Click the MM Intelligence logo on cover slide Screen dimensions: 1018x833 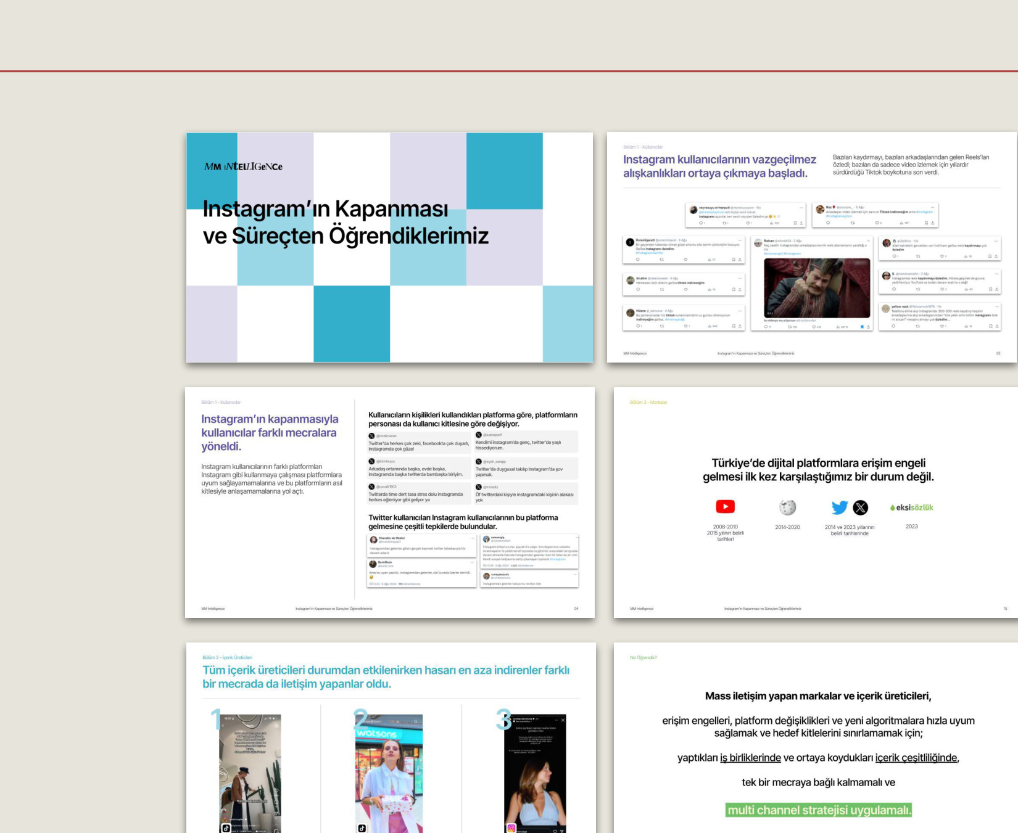pos(243,166)
